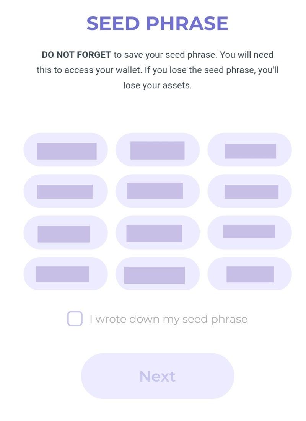Image resolution: width=306 pixels, height=421 pixels.
Task: Click the SEED PHRASE heading
Action: click(x=157, y=24)
